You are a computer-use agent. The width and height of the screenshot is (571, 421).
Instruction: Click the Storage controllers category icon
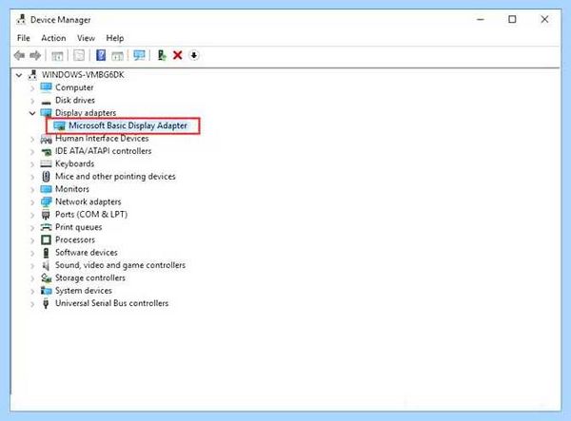[47, 278]
